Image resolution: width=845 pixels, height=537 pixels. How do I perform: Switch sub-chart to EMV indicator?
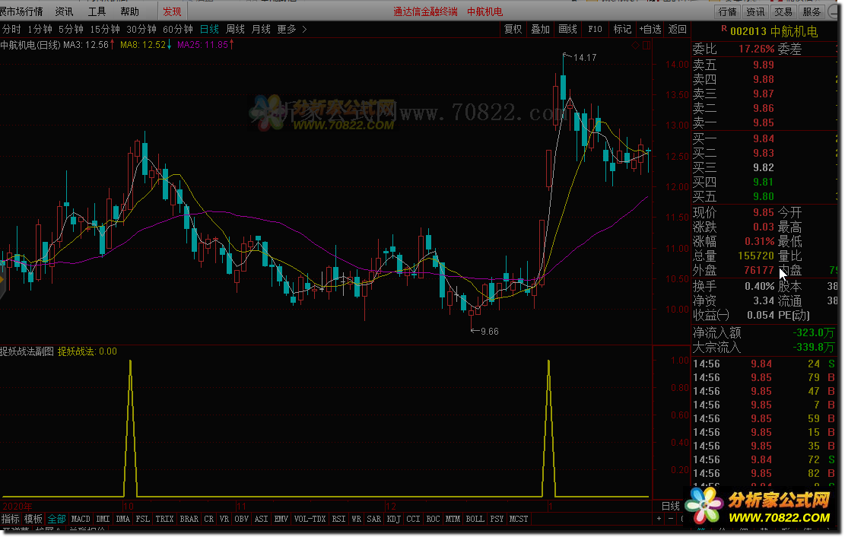click(x=281, y=519)
